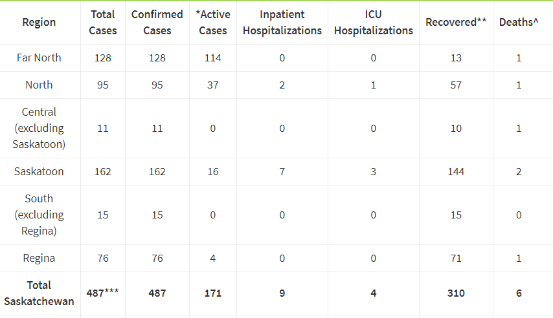The width and height of the screenshot is (553, 318).
Task: Select the ICU Hospitalizations header
Action: (x=373, y=22)
